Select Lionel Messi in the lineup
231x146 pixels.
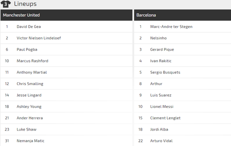(162, 107)
